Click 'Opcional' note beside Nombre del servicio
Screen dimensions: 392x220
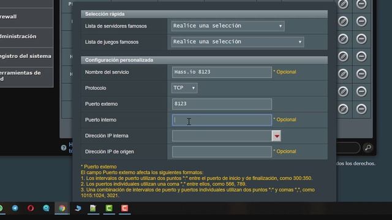click(285, 72)
